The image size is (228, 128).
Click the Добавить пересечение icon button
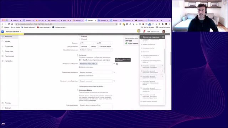pos(117,64)
